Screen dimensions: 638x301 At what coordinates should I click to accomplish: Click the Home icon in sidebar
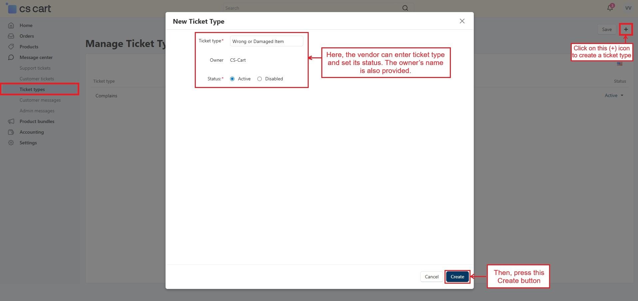click(11, 25)
